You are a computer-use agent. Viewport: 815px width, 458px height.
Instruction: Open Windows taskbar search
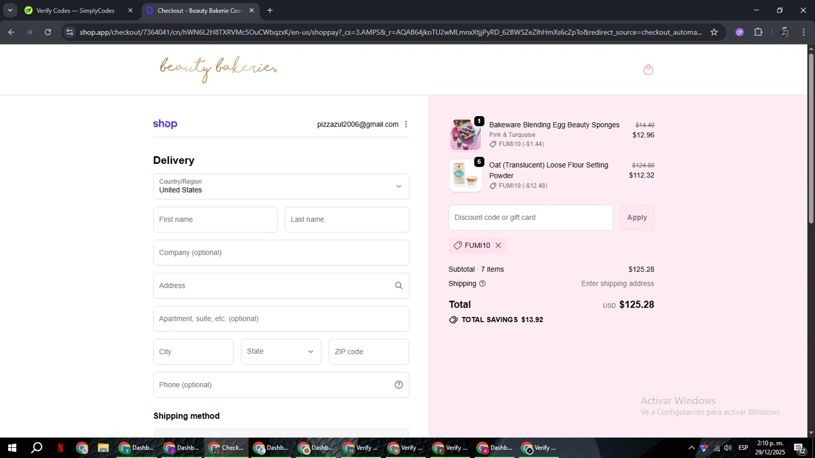[x=36, y=448]
